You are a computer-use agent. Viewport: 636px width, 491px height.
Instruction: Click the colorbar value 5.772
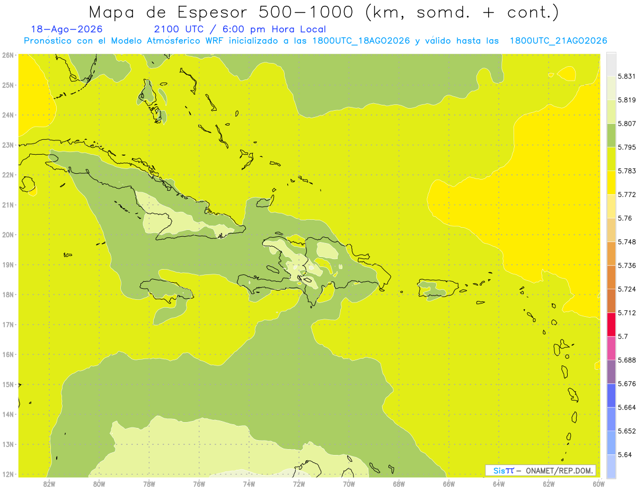pyautogui.click(x=626, y=194)
